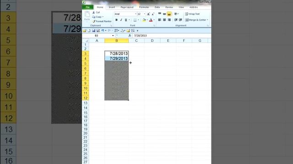Click the Paste icon in Clipboard
The image size is (293, 164).
point(87,14)
